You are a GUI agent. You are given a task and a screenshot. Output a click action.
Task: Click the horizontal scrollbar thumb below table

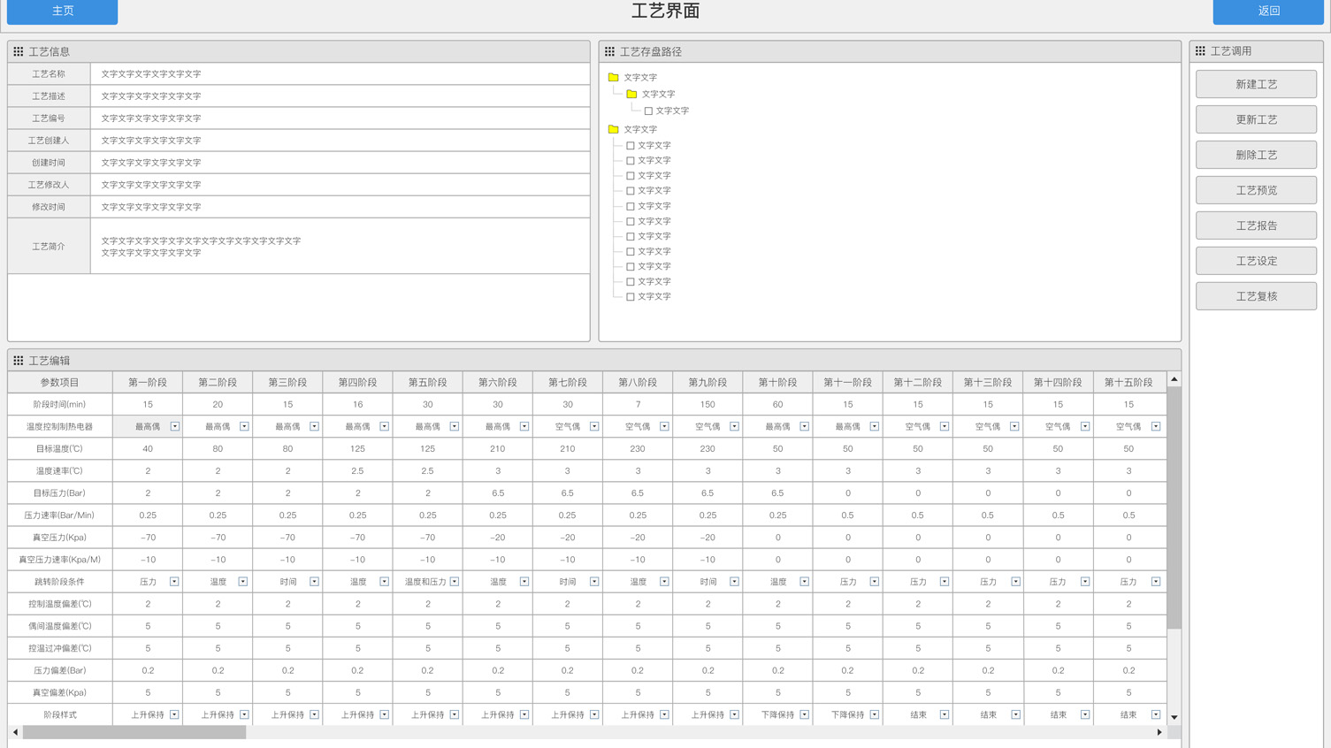tap(134, 732)
